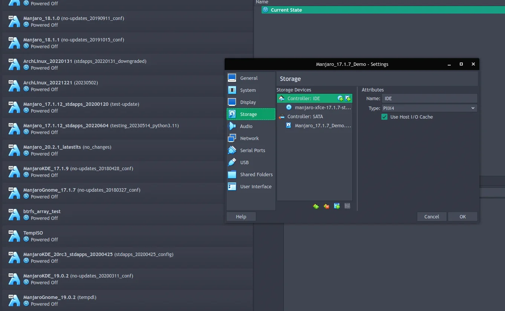The height and width of the screenshot is (311, 505).
Task: Click the add hard disk icon on IDE controller
Action: pos(347,99)
